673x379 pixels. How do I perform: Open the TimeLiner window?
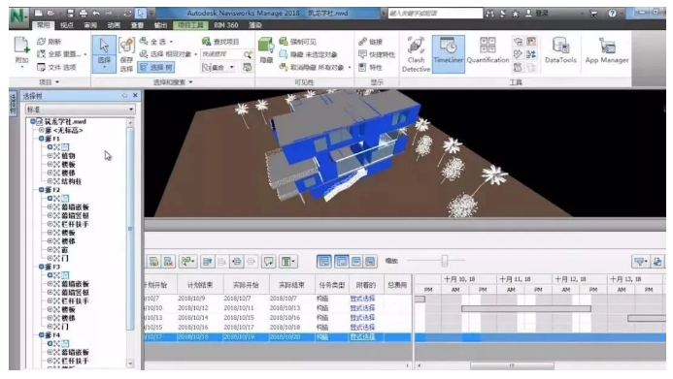pos(448,54)
